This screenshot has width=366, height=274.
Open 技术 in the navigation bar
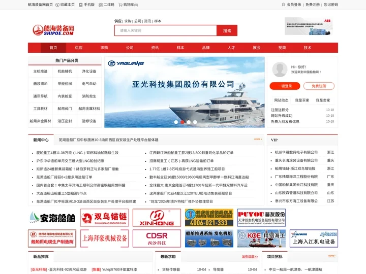[308, 48]
